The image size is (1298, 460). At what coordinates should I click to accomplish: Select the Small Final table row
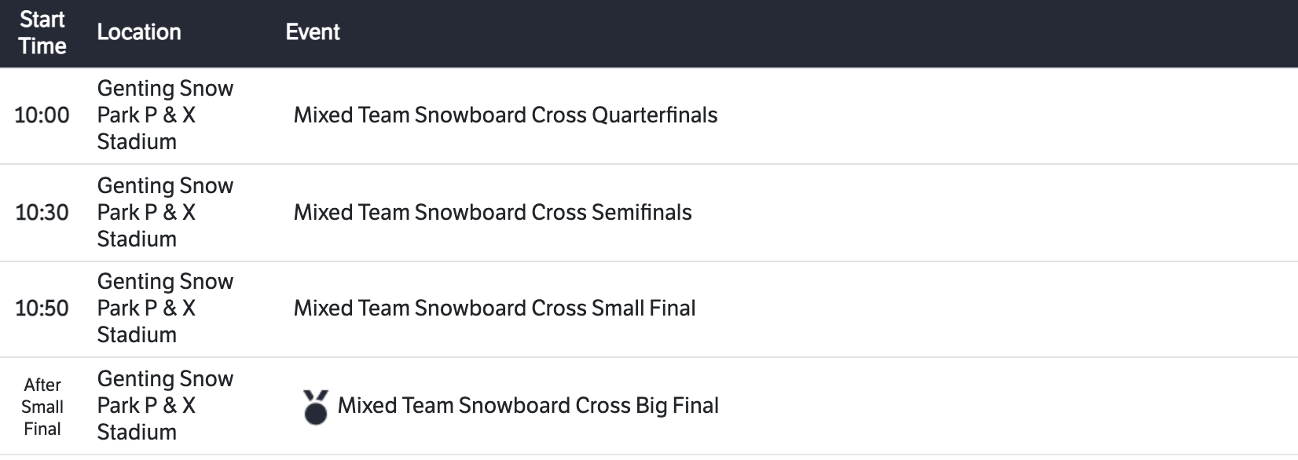pos(943,308)
